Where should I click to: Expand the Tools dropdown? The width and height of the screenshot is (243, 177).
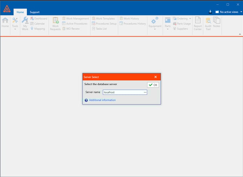15,24
